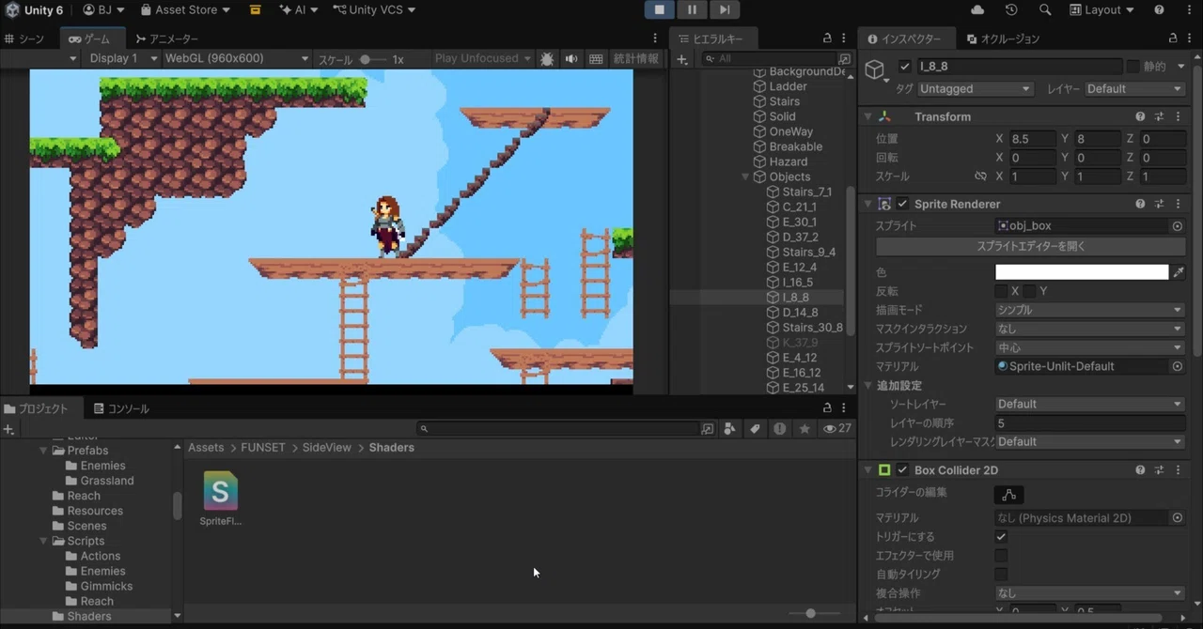Open the Undo History clock icon
The image size is (1203, 629).
click(x=1011, y=9)
